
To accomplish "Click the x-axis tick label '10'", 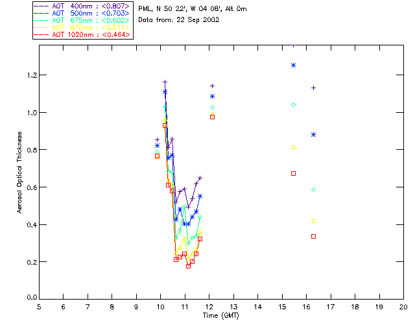I will (161, 307).
